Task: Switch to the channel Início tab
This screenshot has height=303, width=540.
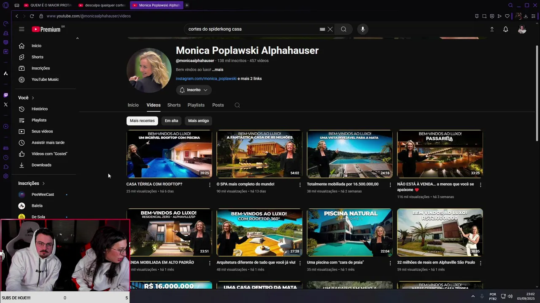Action: tap(133, 105)
